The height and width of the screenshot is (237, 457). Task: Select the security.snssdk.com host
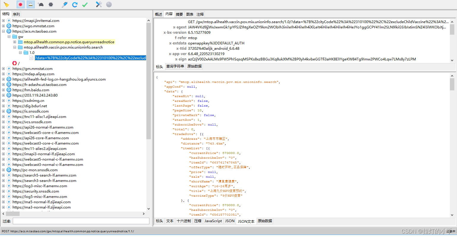coord(36,191)
